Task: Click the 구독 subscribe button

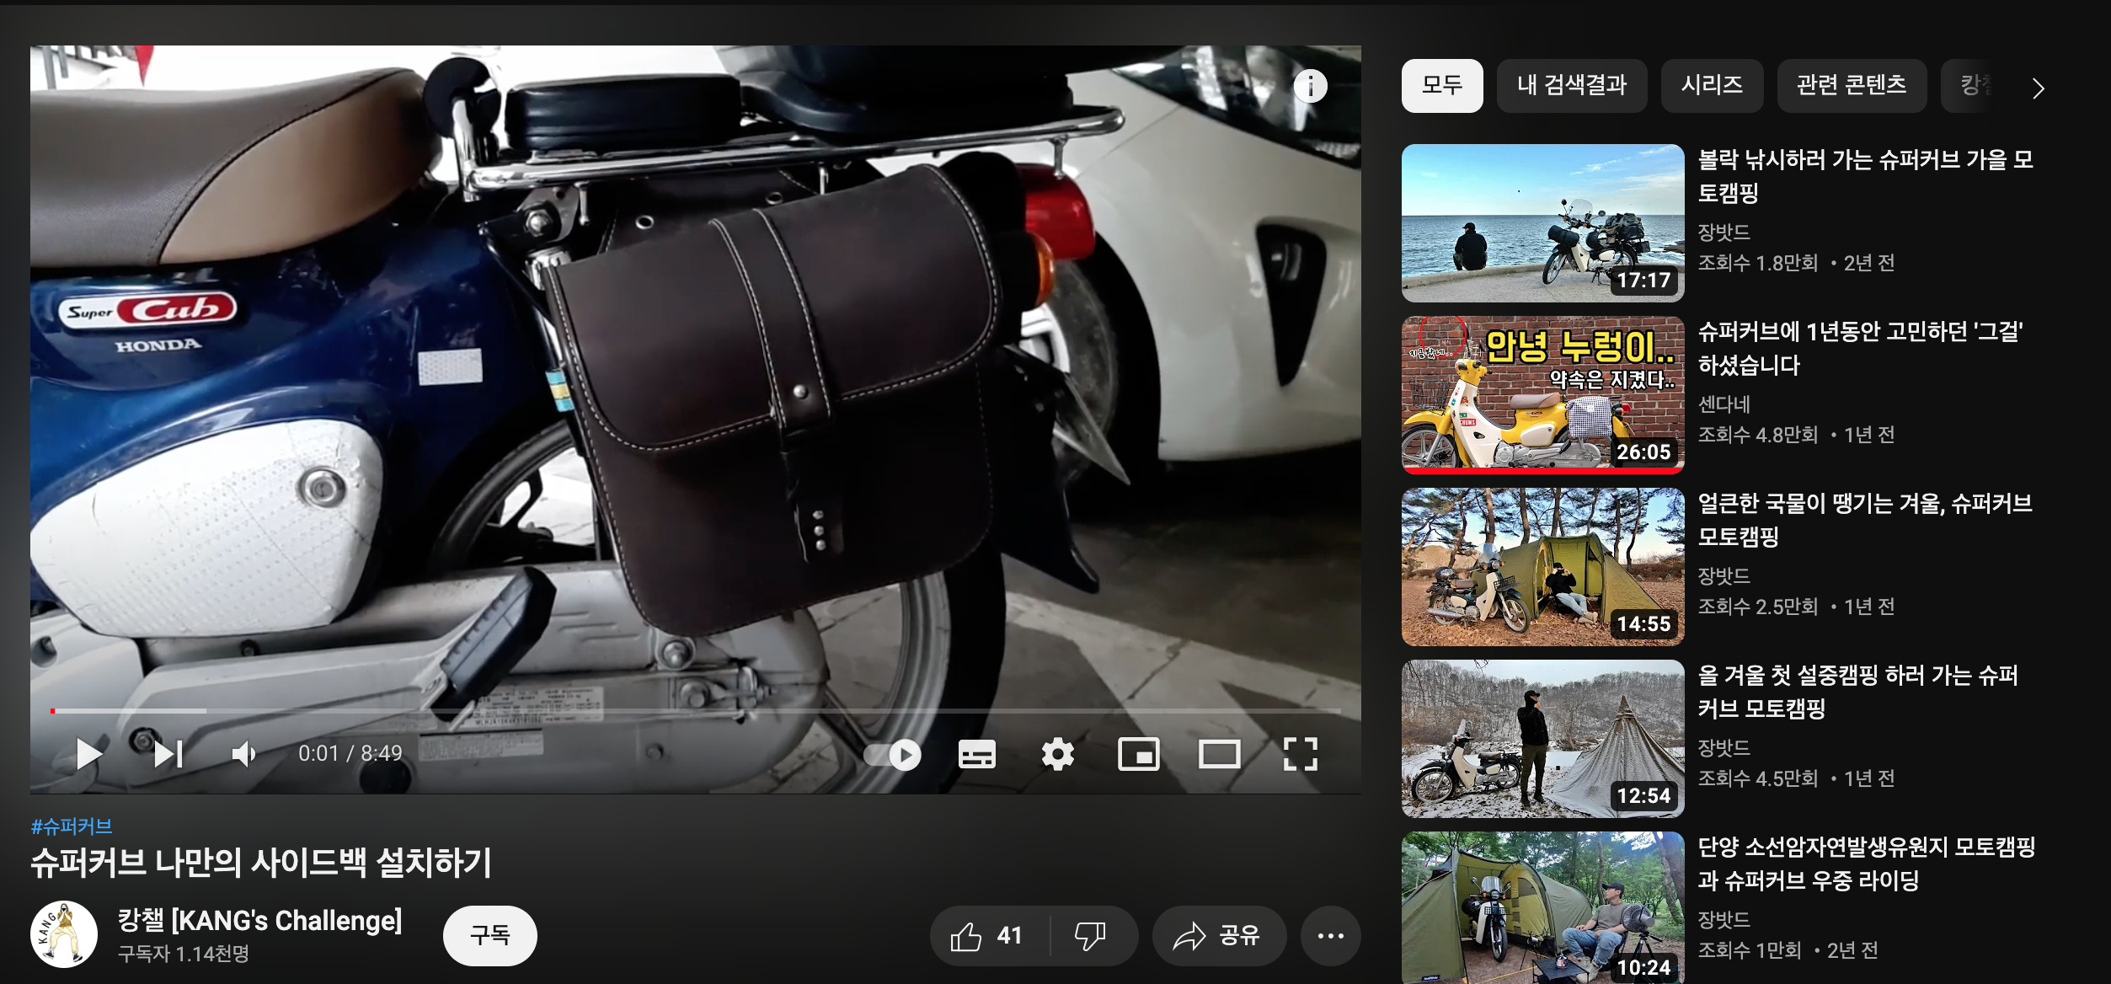Action: click(x=489, y=935)
